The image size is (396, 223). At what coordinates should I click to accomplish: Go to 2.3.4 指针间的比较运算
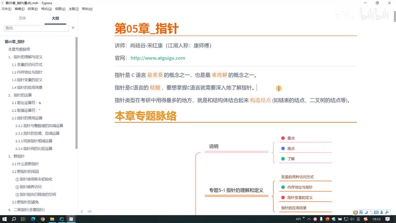coord(34,149)
